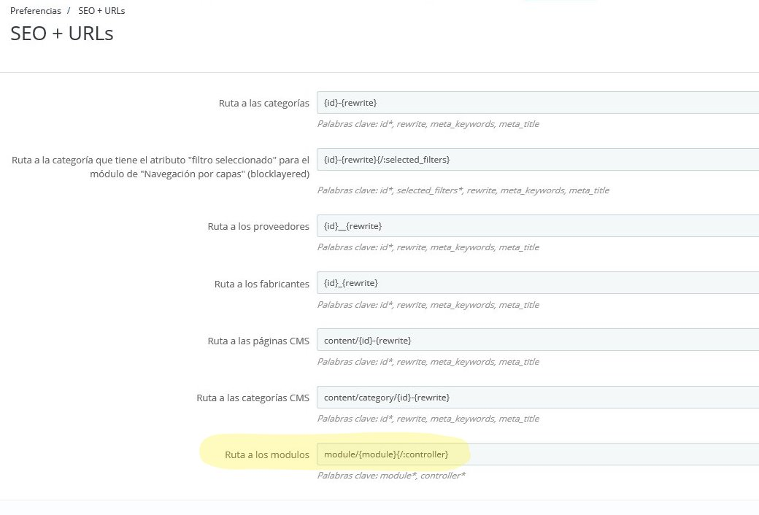Click the proveedores route input field
The height and width of the screenshot is (515, 759).
click(x=537, y=227)
